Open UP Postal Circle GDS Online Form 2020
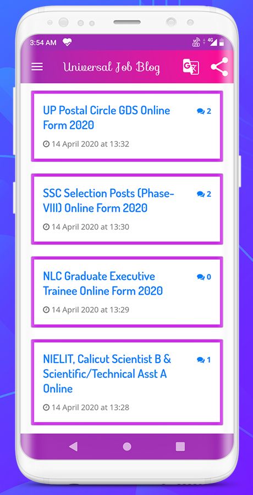Screen dimensions: 253x495 click(x=107, y=118)
